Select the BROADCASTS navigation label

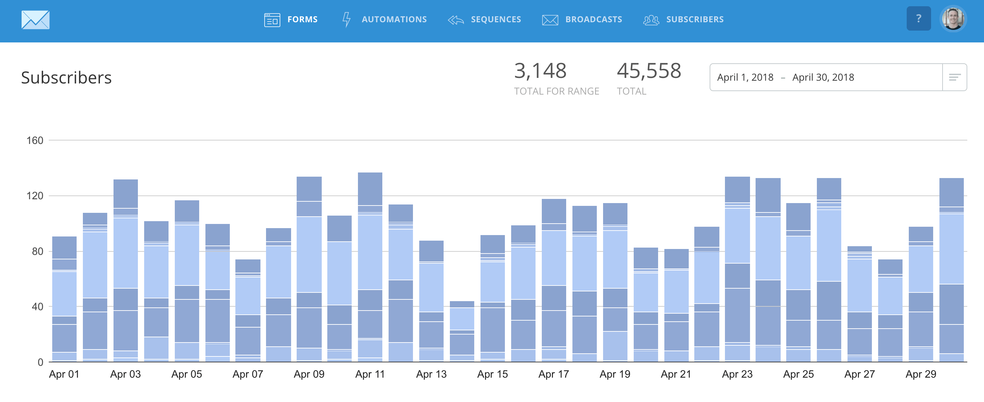594,19
